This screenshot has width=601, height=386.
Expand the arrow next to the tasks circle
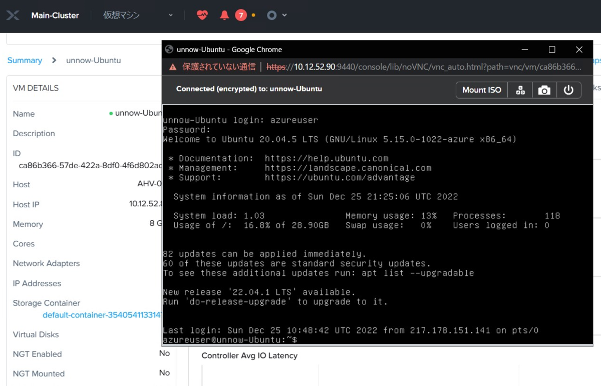pos(284,15)
